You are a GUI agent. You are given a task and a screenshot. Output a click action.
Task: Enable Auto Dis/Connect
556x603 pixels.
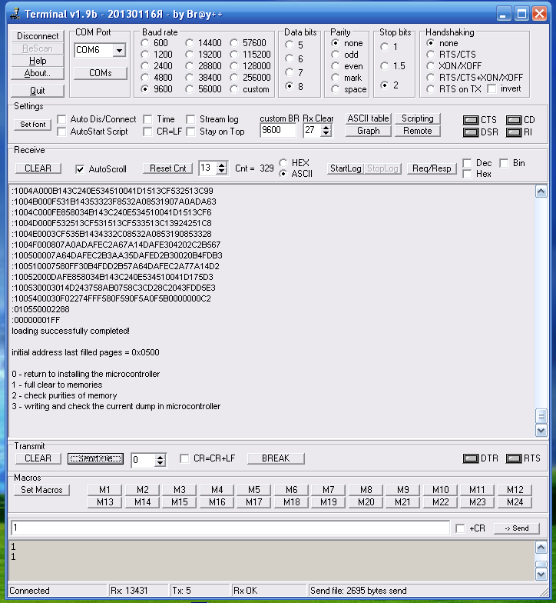pyautogui.click(x=61, y=119)
